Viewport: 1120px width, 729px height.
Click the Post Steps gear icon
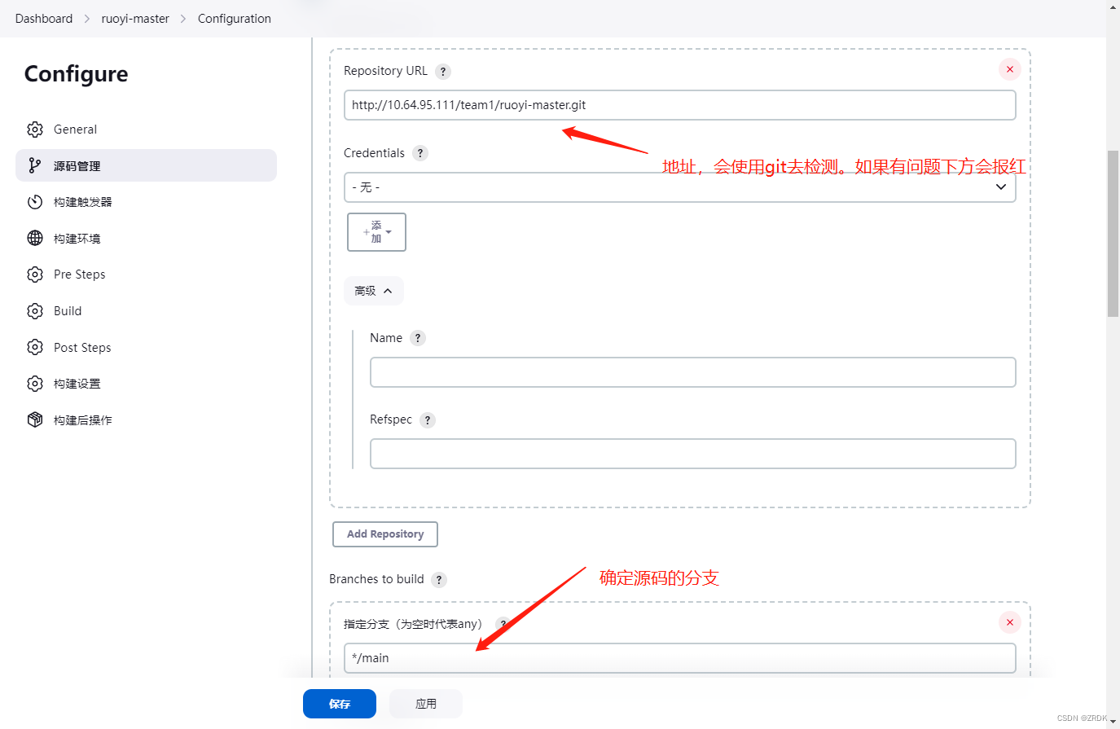35,347
